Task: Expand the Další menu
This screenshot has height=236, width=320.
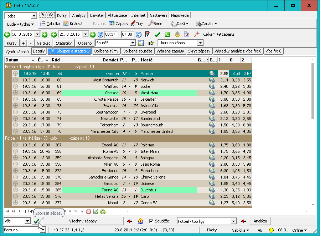Action: (180, 24)
